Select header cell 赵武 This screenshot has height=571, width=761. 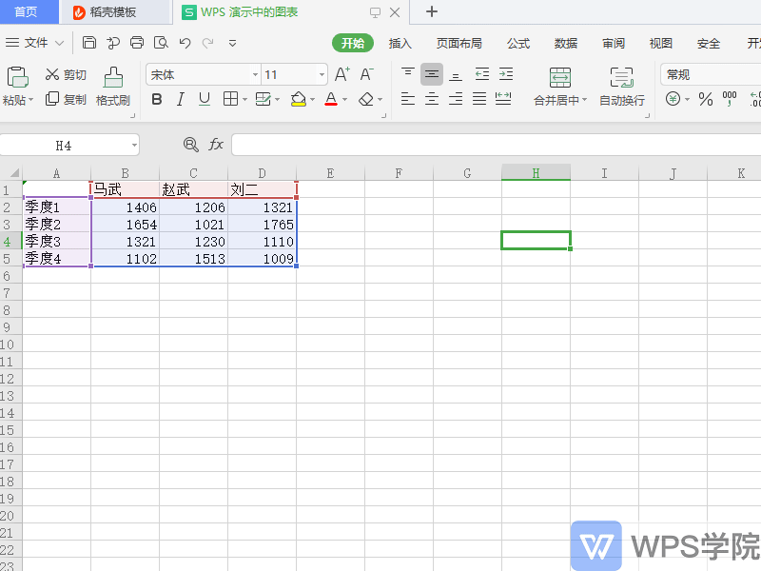194,189
